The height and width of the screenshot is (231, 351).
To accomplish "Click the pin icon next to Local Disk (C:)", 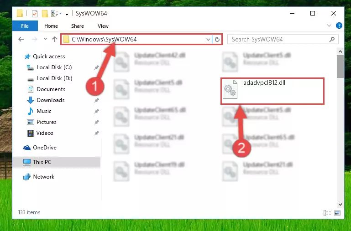I will (96, 67).
